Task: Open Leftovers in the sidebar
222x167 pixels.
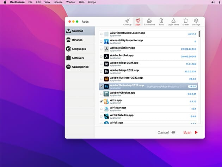Action: point(78,58)
